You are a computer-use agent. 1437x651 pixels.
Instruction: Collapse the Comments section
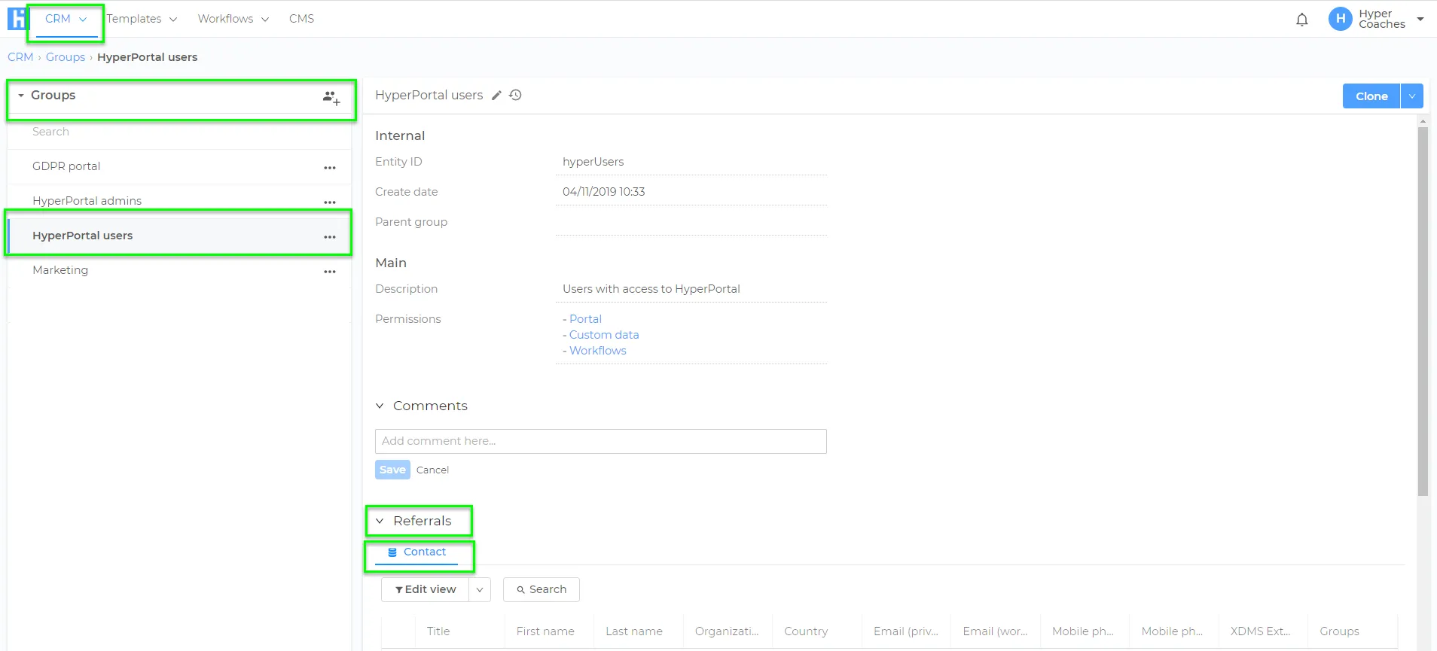tap(380, 406)
